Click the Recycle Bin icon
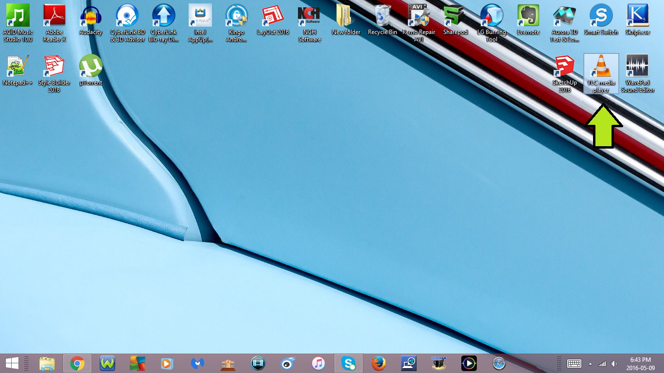Viewport: 664px width, 373px height. [383, 20]
